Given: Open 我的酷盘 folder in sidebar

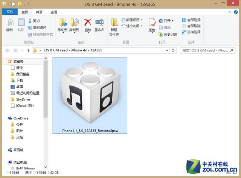Looking at the screenshot, I should tap(20, 74).
